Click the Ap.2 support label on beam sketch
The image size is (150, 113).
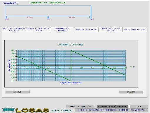(x=50, y=19)
